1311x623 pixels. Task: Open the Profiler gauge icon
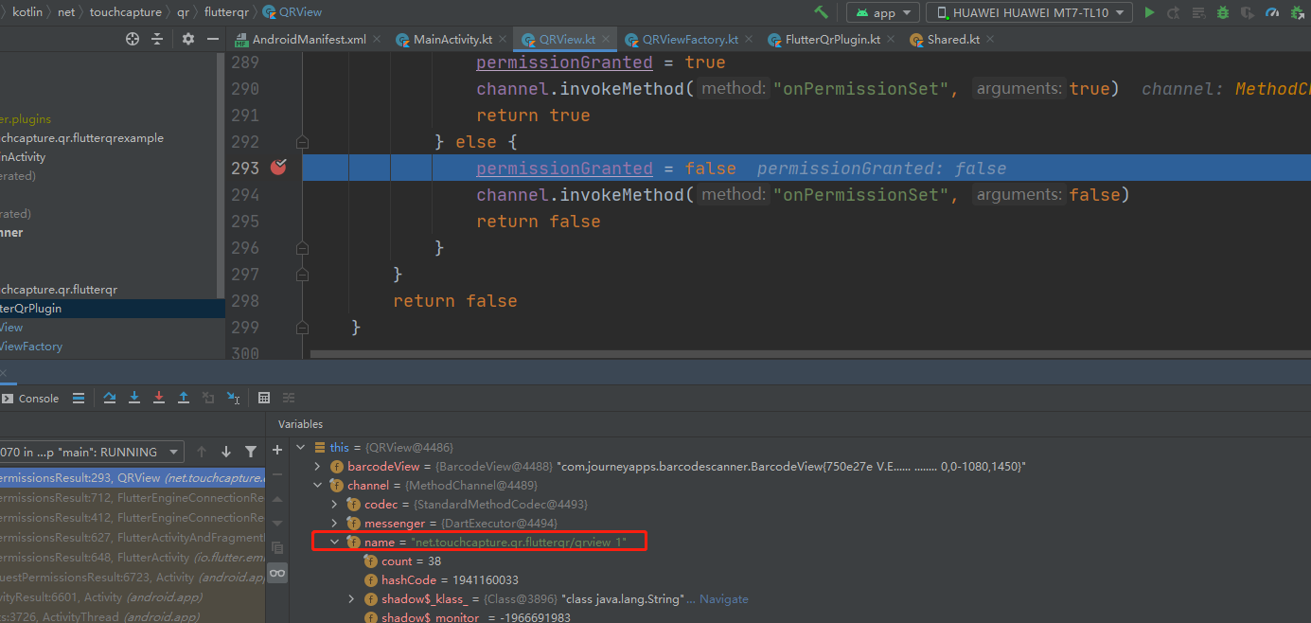pos(1272,12)
